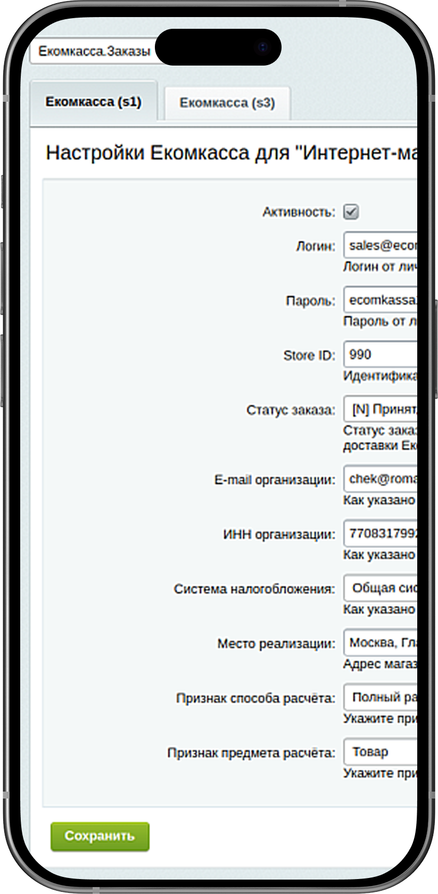Click the Логин: label text
The height and width of the screenshot is (894, 438).
coord(316,247)
